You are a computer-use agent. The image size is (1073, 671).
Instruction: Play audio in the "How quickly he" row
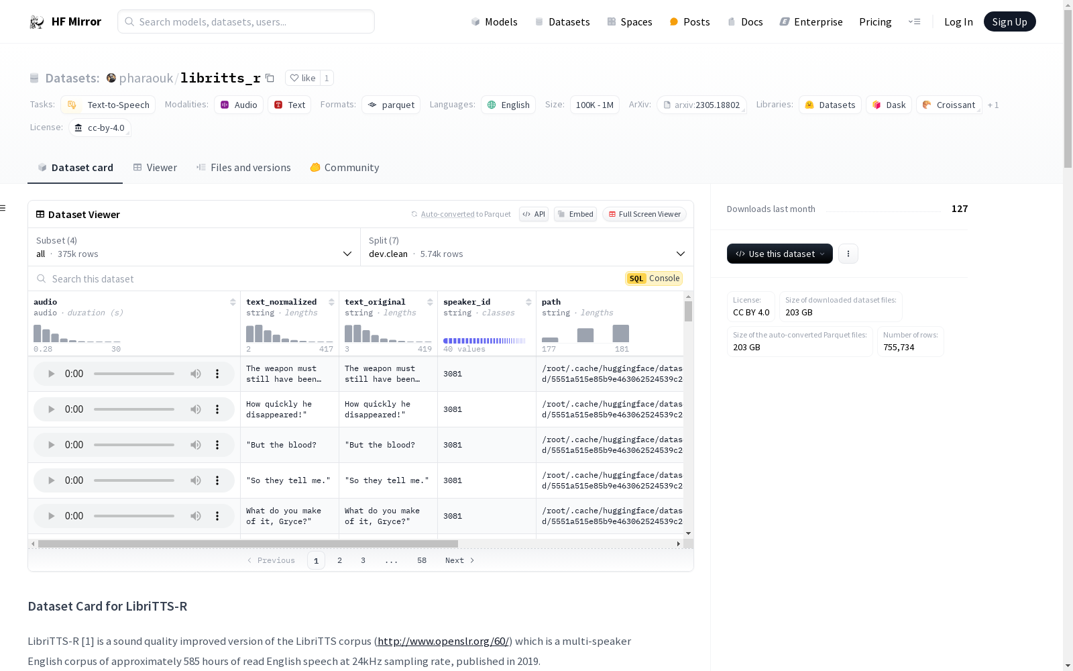pos(51,409)
